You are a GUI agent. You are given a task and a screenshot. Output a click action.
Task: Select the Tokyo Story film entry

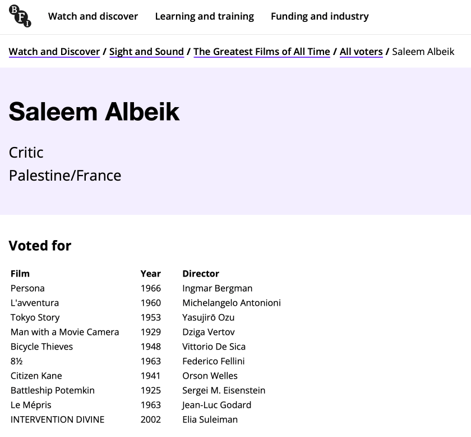(35, 318)
